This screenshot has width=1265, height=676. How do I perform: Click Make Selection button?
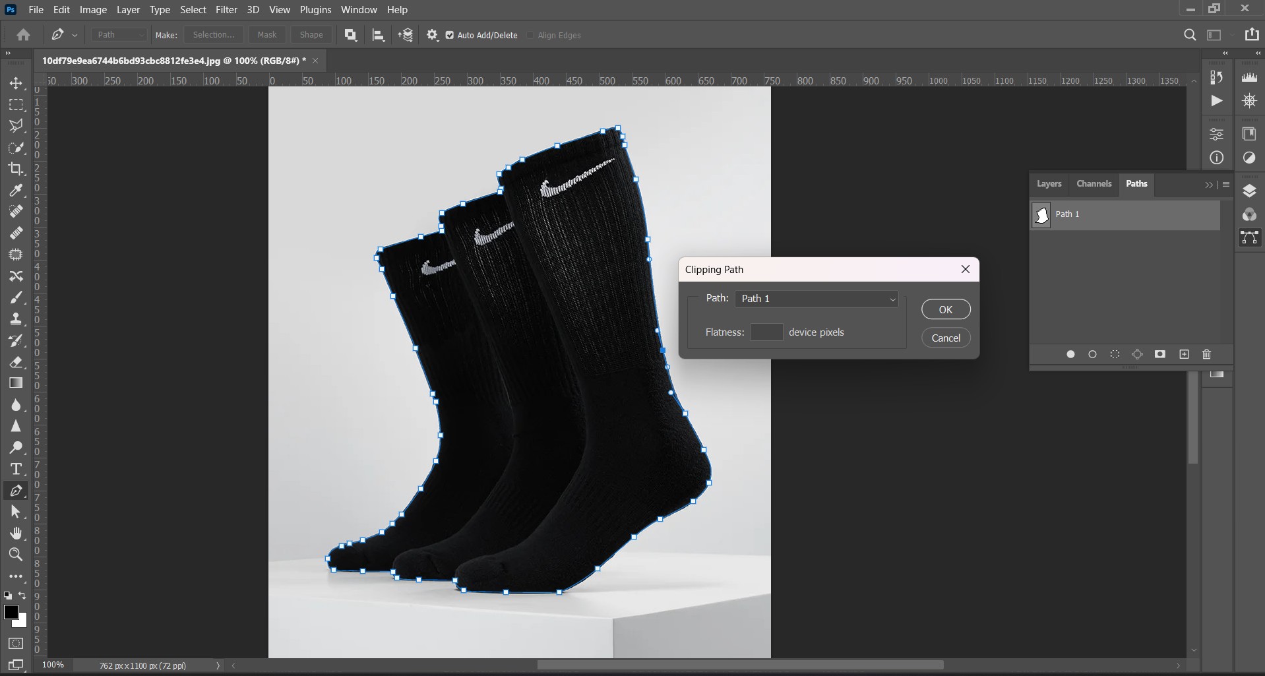214,35
